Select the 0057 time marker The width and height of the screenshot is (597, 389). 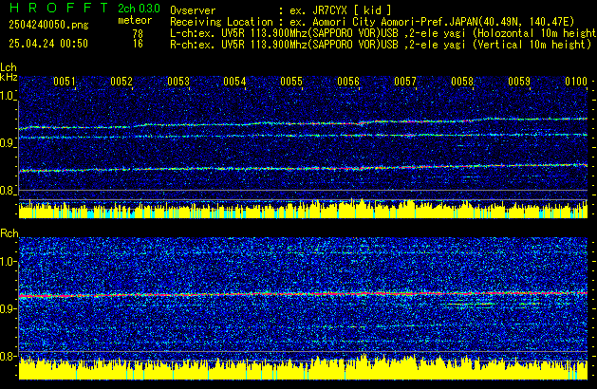tap(405, 82)
